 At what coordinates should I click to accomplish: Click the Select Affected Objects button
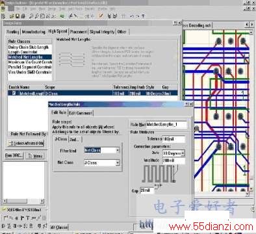[x=26, y=143]
